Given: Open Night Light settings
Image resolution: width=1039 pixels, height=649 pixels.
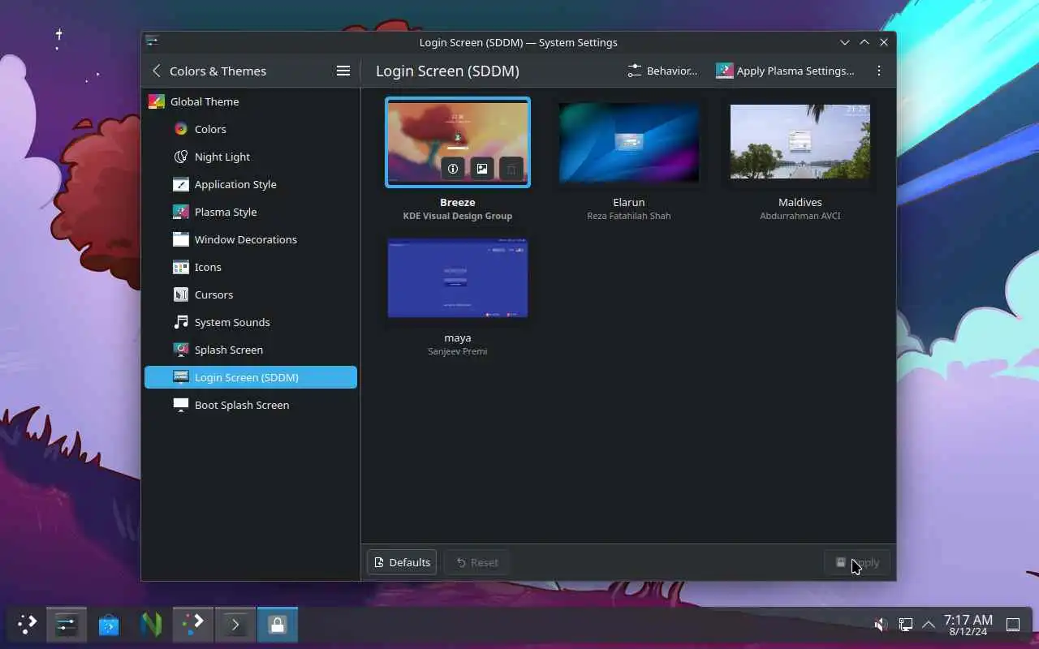Looking at the screenshot, I should [250, 157].
